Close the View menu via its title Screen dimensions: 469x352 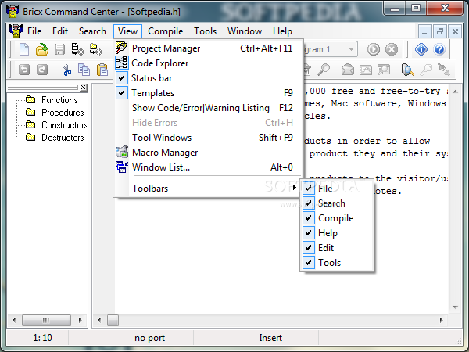tap(127, 31)
